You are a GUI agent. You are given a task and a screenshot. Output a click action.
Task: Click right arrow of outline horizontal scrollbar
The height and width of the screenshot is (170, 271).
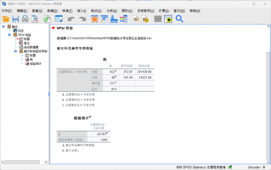pyautogui.click(x=46, y=162)
